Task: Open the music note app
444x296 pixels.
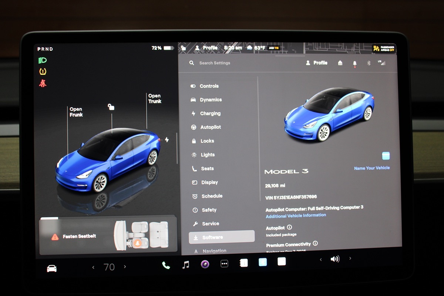Action: point(186,265)
